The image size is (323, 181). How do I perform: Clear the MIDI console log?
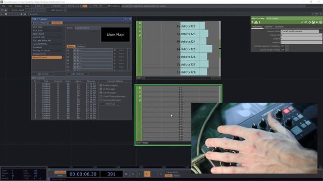[110, 104]
